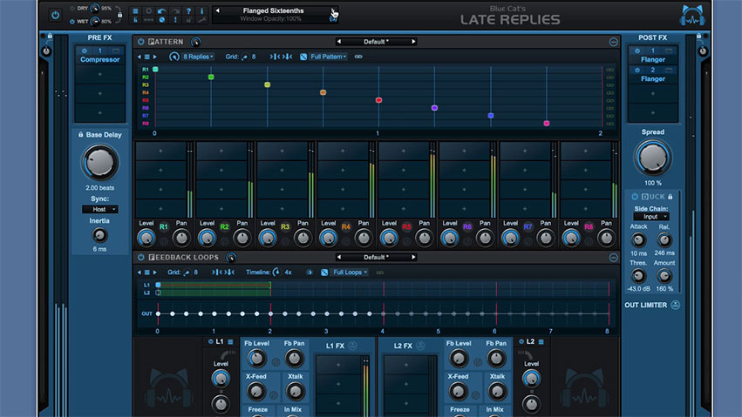The width and height of the screenshot is (742, 417).
Task: Click the L1 FX smiley icon
Action: (353, 346)
